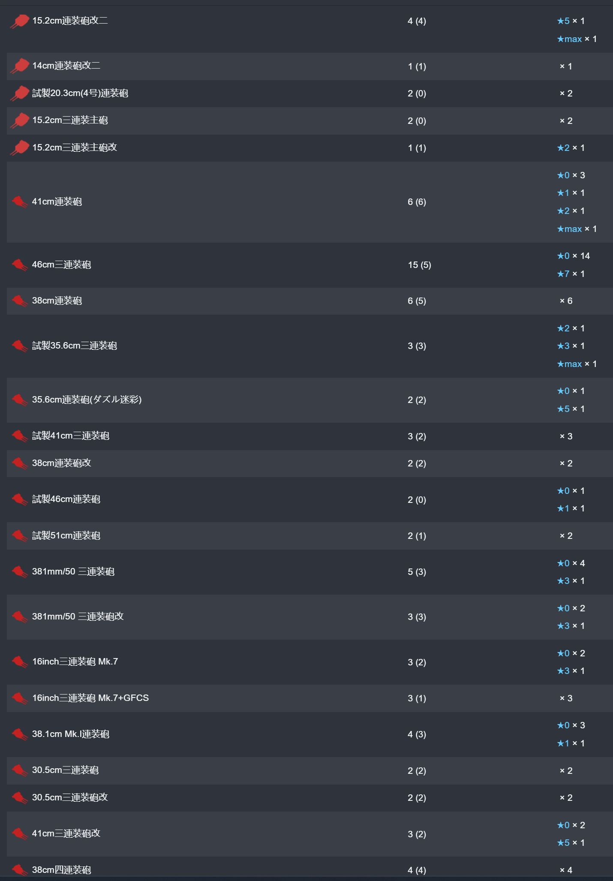The width and height of the screenshot is (613, 881).
Task: Select the 381mm/50 三連装砲改 name
Action: tap(78, 616)
